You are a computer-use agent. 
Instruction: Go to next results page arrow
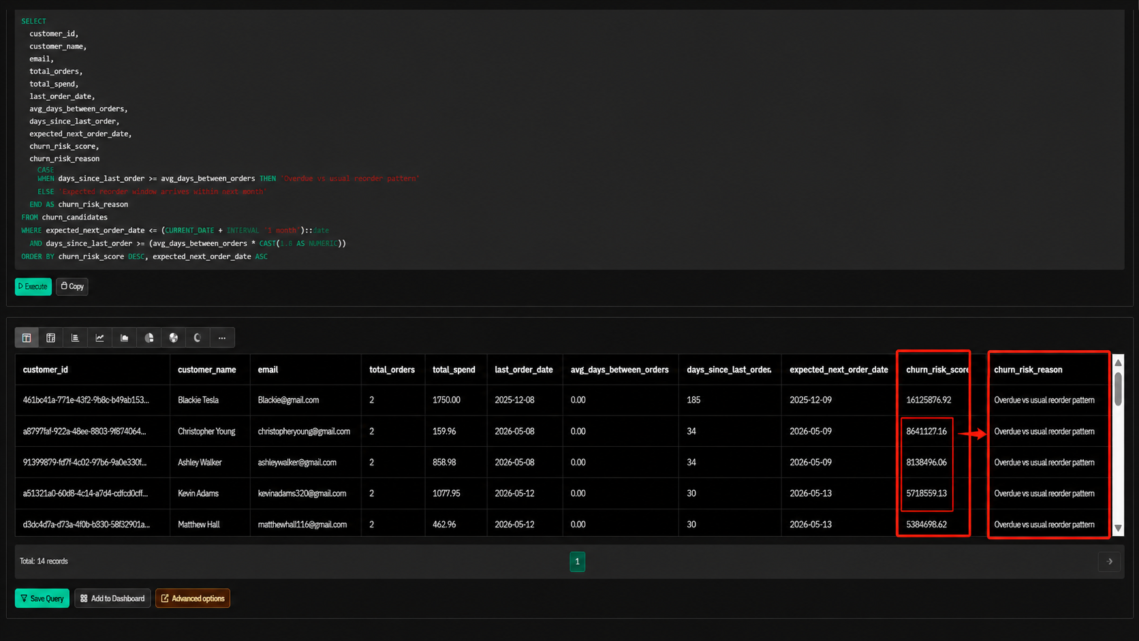point(1110,561)
